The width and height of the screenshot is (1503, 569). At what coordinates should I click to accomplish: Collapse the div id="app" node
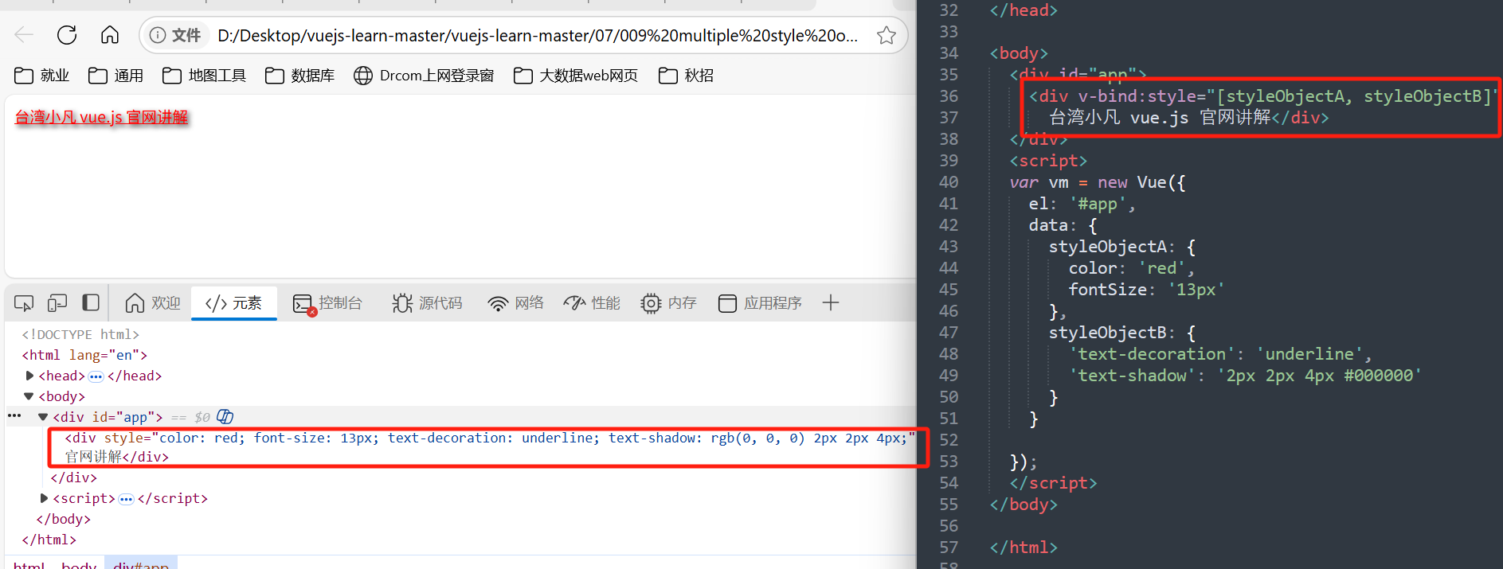coord(43,417)
